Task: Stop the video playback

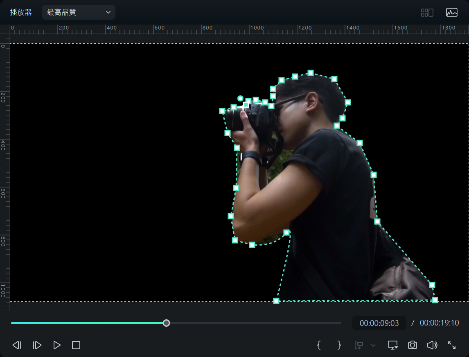Action: click(x=76, y=345)
